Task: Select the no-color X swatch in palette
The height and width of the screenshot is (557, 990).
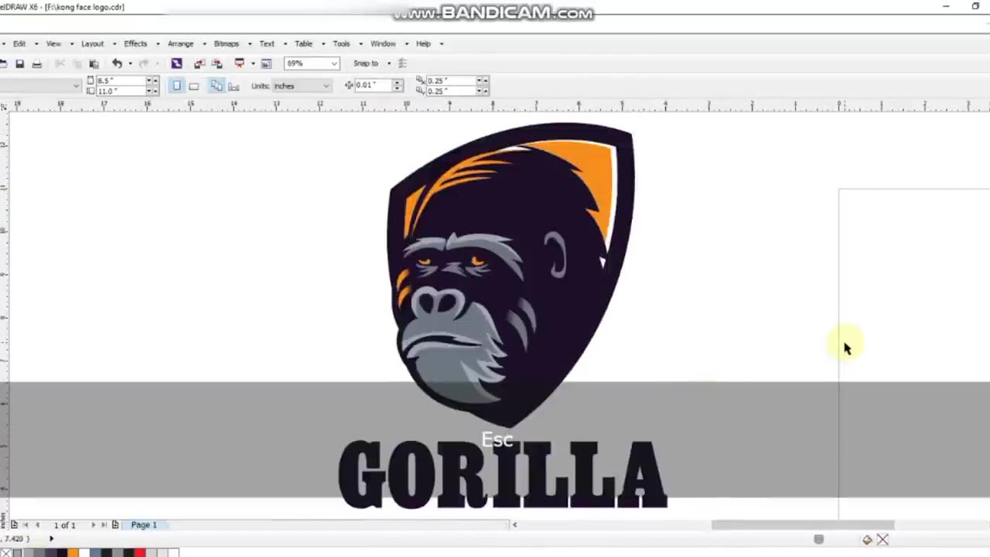Action: pos(6,552)
